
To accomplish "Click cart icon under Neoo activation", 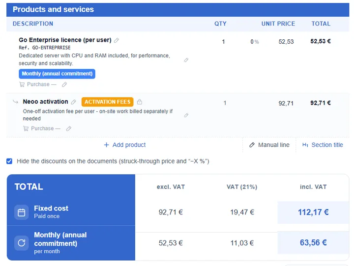I will pyautogui.click(x=26, y=129).
